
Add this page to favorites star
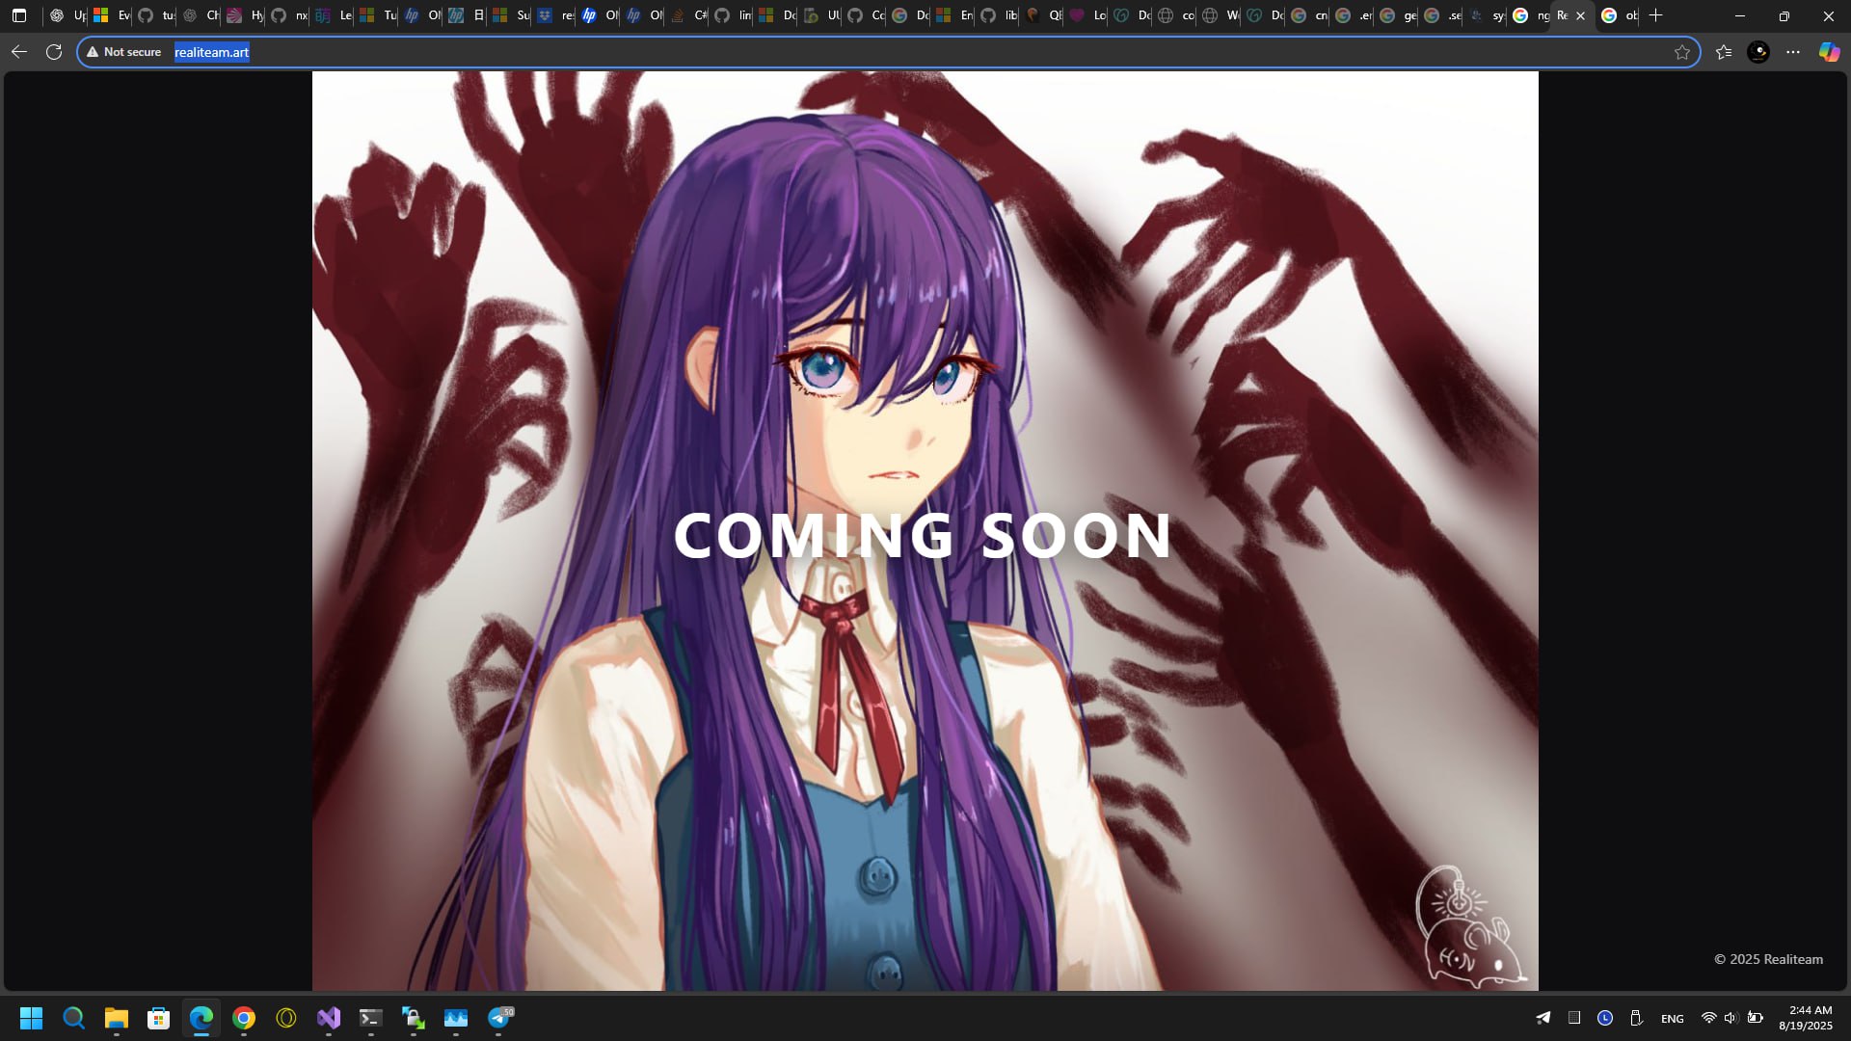point(1682,52)
